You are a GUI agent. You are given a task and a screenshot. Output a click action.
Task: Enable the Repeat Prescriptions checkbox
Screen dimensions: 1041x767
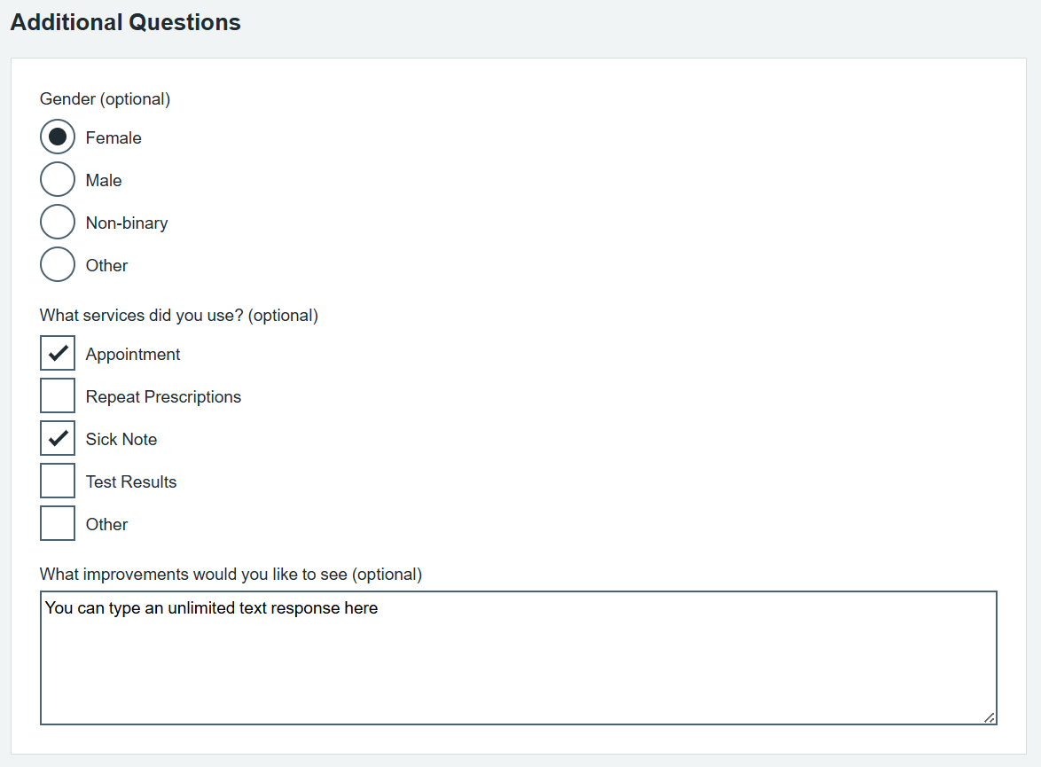pos(58,396)
